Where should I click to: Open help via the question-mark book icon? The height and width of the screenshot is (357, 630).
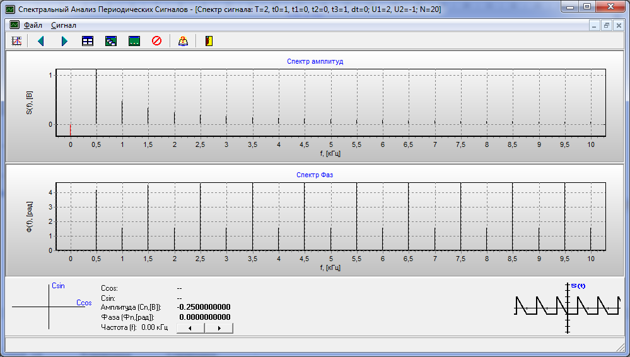[x=183, y=41]
